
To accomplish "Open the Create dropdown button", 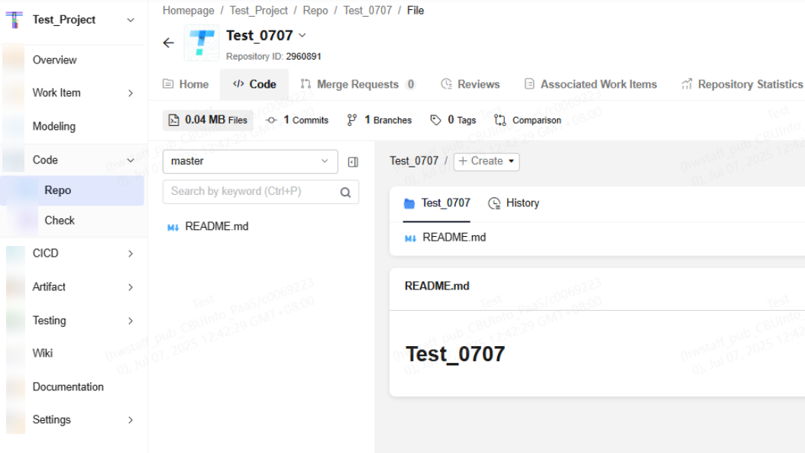I will click(487, 162).
